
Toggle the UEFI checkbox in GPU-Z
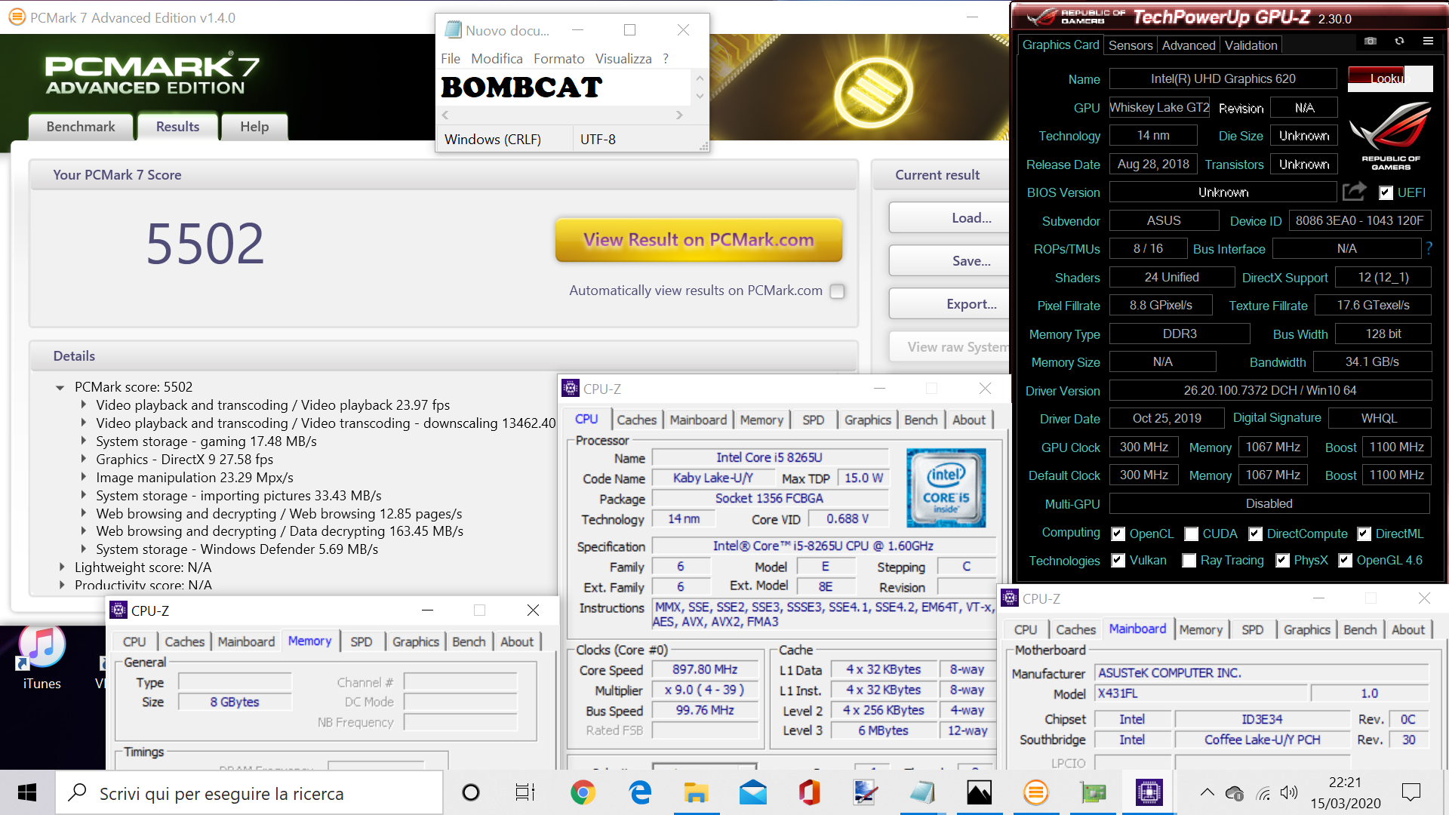[1386, 192]
